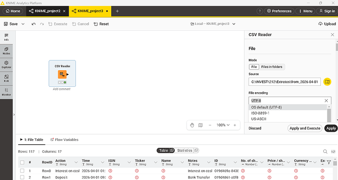Click the undo arrow icon
The width and height of the screenshot is (338, 180).
click(x=34, y=24)
